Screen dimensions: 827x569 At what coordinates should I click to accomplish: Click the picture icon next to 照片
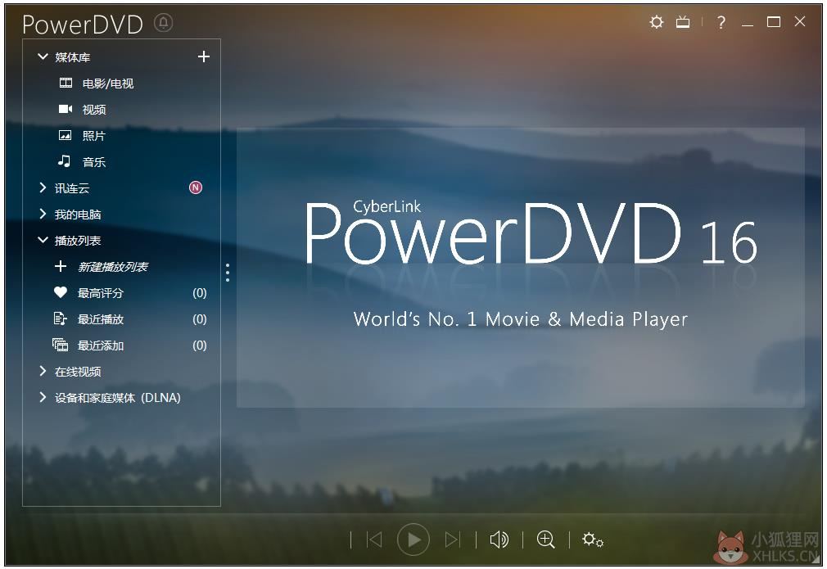[x=65, y=136]
